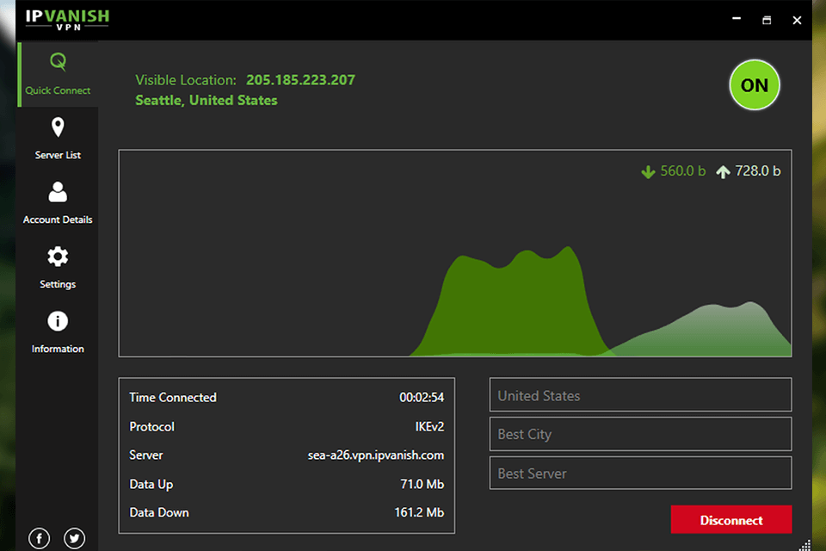Click the red Disconnect button
This screenshot has width=826, height=551.
[731, 520]
